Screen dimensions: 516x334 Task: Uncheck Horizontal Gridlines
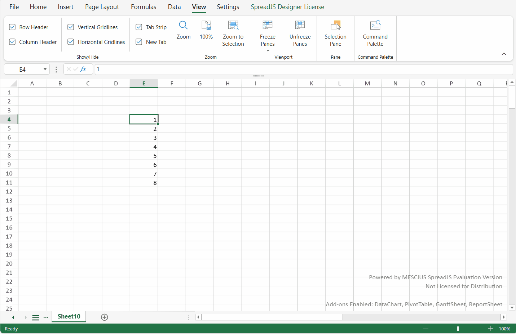pyautogui.click(x=71, y=42)
